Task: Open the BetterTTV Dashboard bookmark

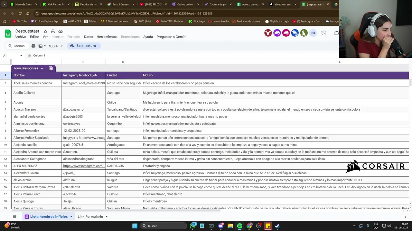Action: pyautogui.click(x=170, y=21)
